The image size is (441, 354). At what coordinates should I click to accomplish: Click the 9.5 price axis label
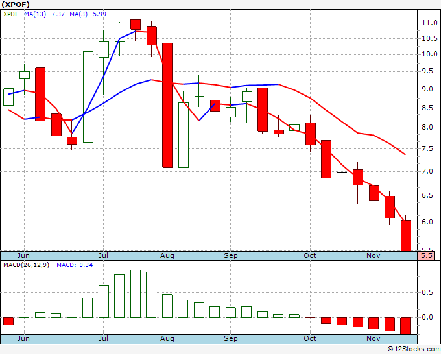click(x=427, y=71)
